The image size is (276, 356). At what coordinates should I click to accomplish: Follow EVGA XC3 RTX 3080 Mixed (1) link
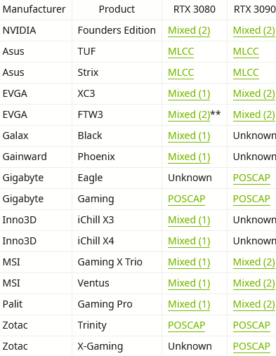pos(189,93)
